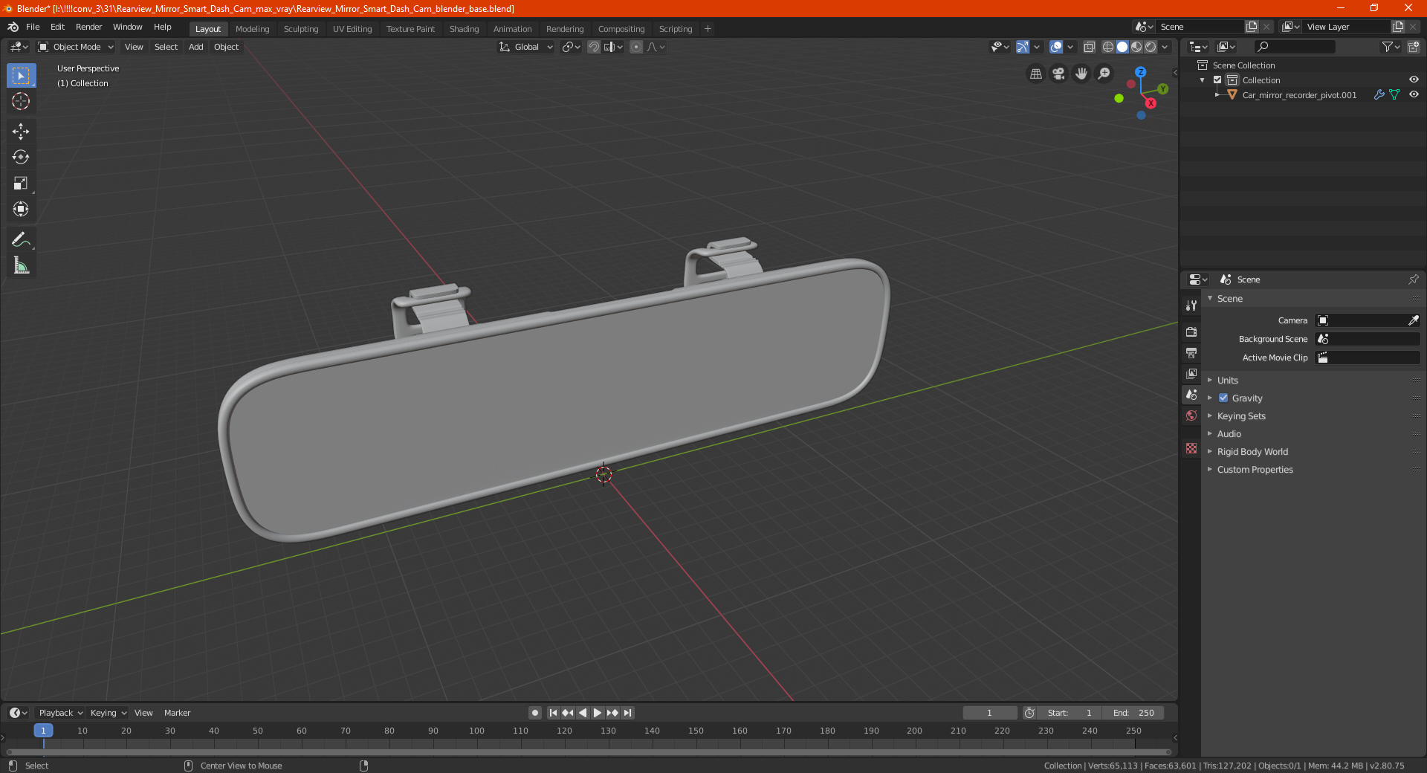Open the Playback dropdown in timeline
1427x773 pixels.
tap(60, 713)
